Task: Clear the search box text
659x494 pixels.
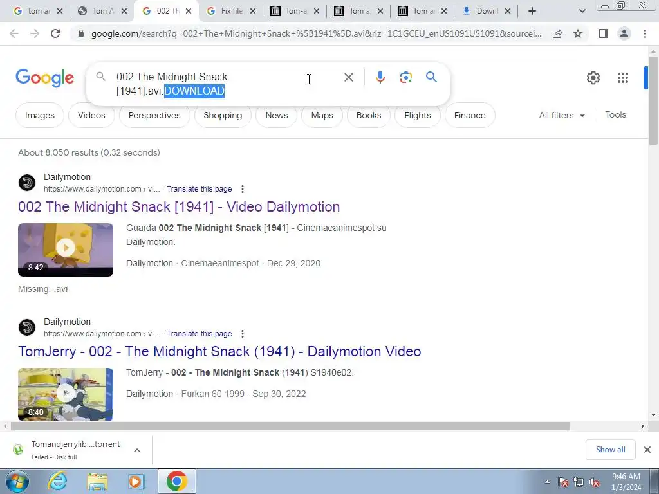Action: [348, 77]
